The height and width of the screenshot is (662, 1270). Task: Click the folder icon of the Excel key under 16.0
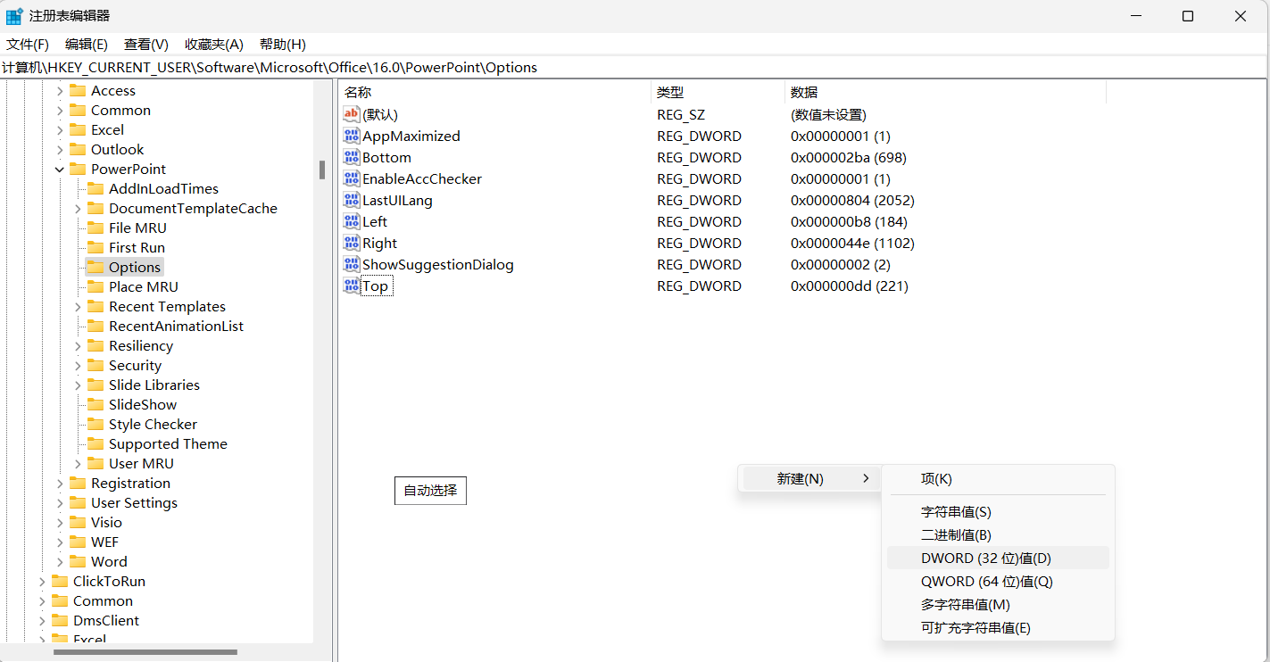click(x=78, y=129)
